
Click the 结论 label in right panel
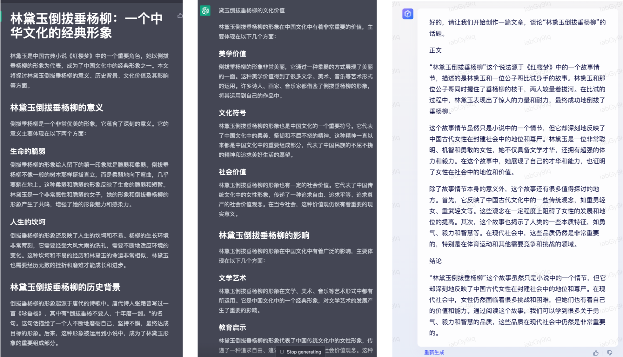point(435,261)
